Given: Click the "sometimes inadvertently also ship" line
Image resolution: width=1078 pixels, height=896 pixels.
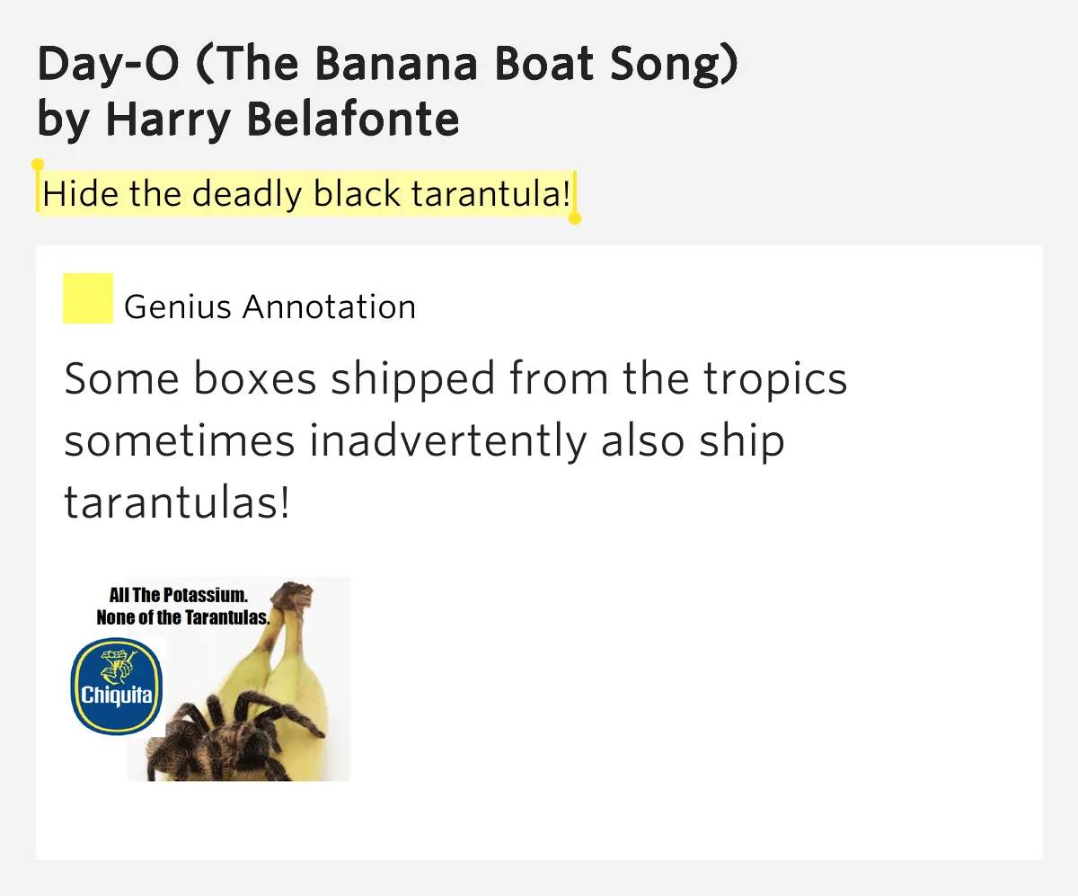Looking at the screenshot, I should click(424, 441).
